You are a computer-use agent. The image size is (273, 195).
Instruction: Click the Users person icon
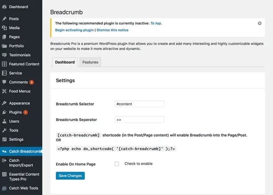pyautogui.click(x=4, y=121)
